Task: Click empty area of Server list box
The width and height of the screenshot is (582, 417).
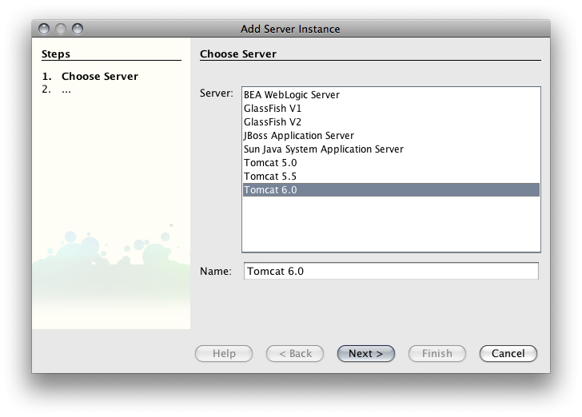Action: pyautogui.click(x=391, y=224)
